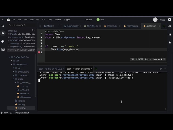Click the green Run play icon

(98, 20)
